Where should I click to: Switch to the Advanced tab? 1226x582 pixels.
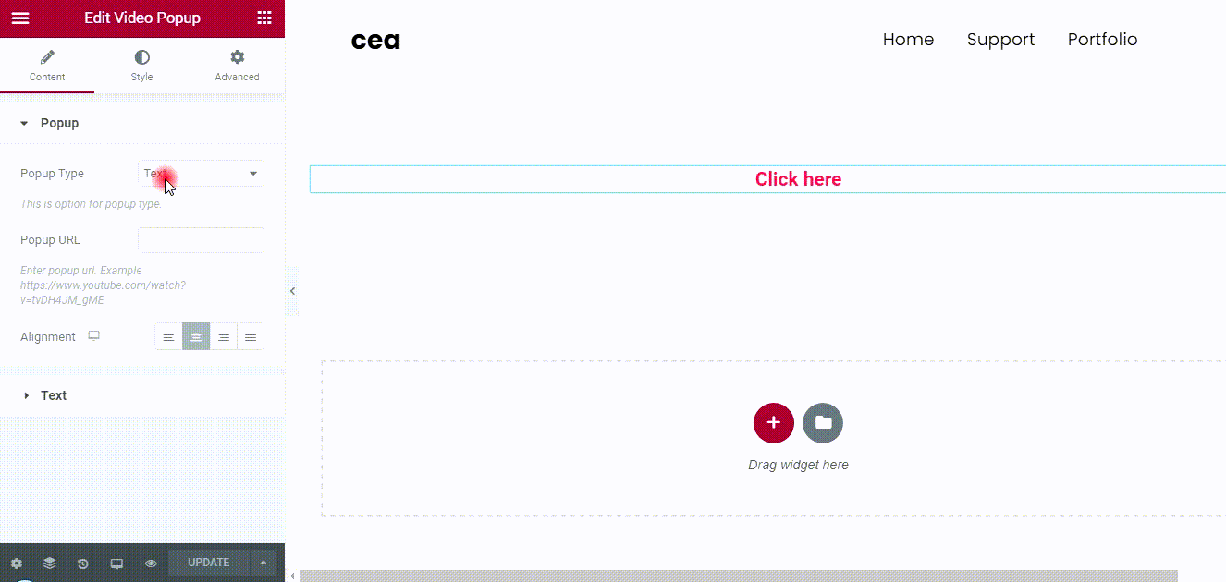click(x=237, y=67)
